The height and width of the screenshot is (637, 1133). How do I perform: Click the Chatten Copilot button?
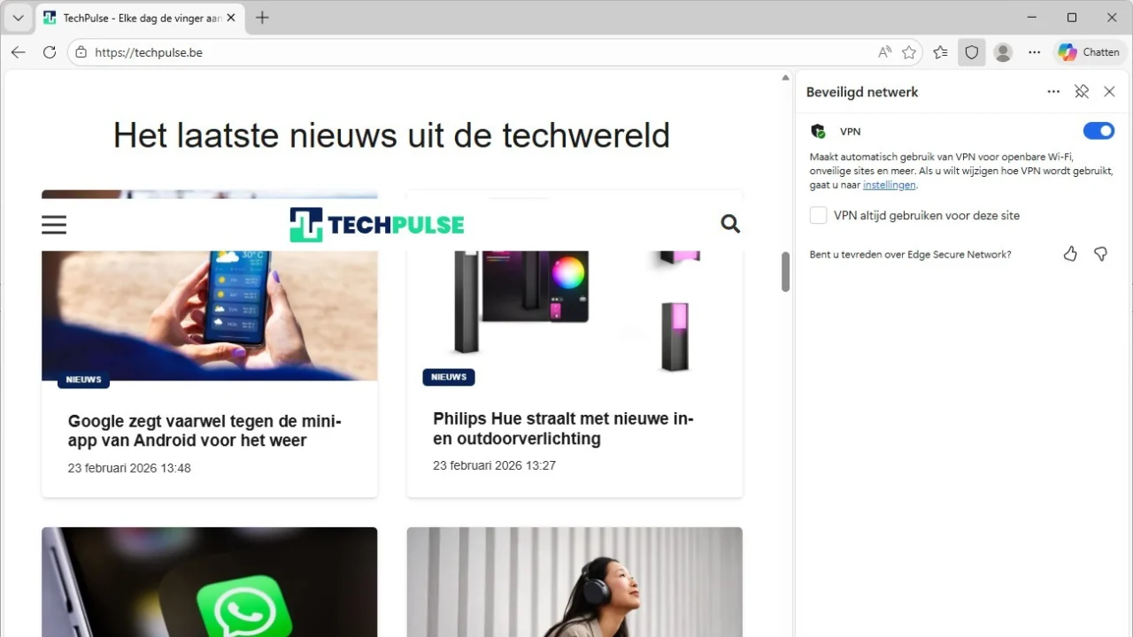click(x=1090, y=52)
